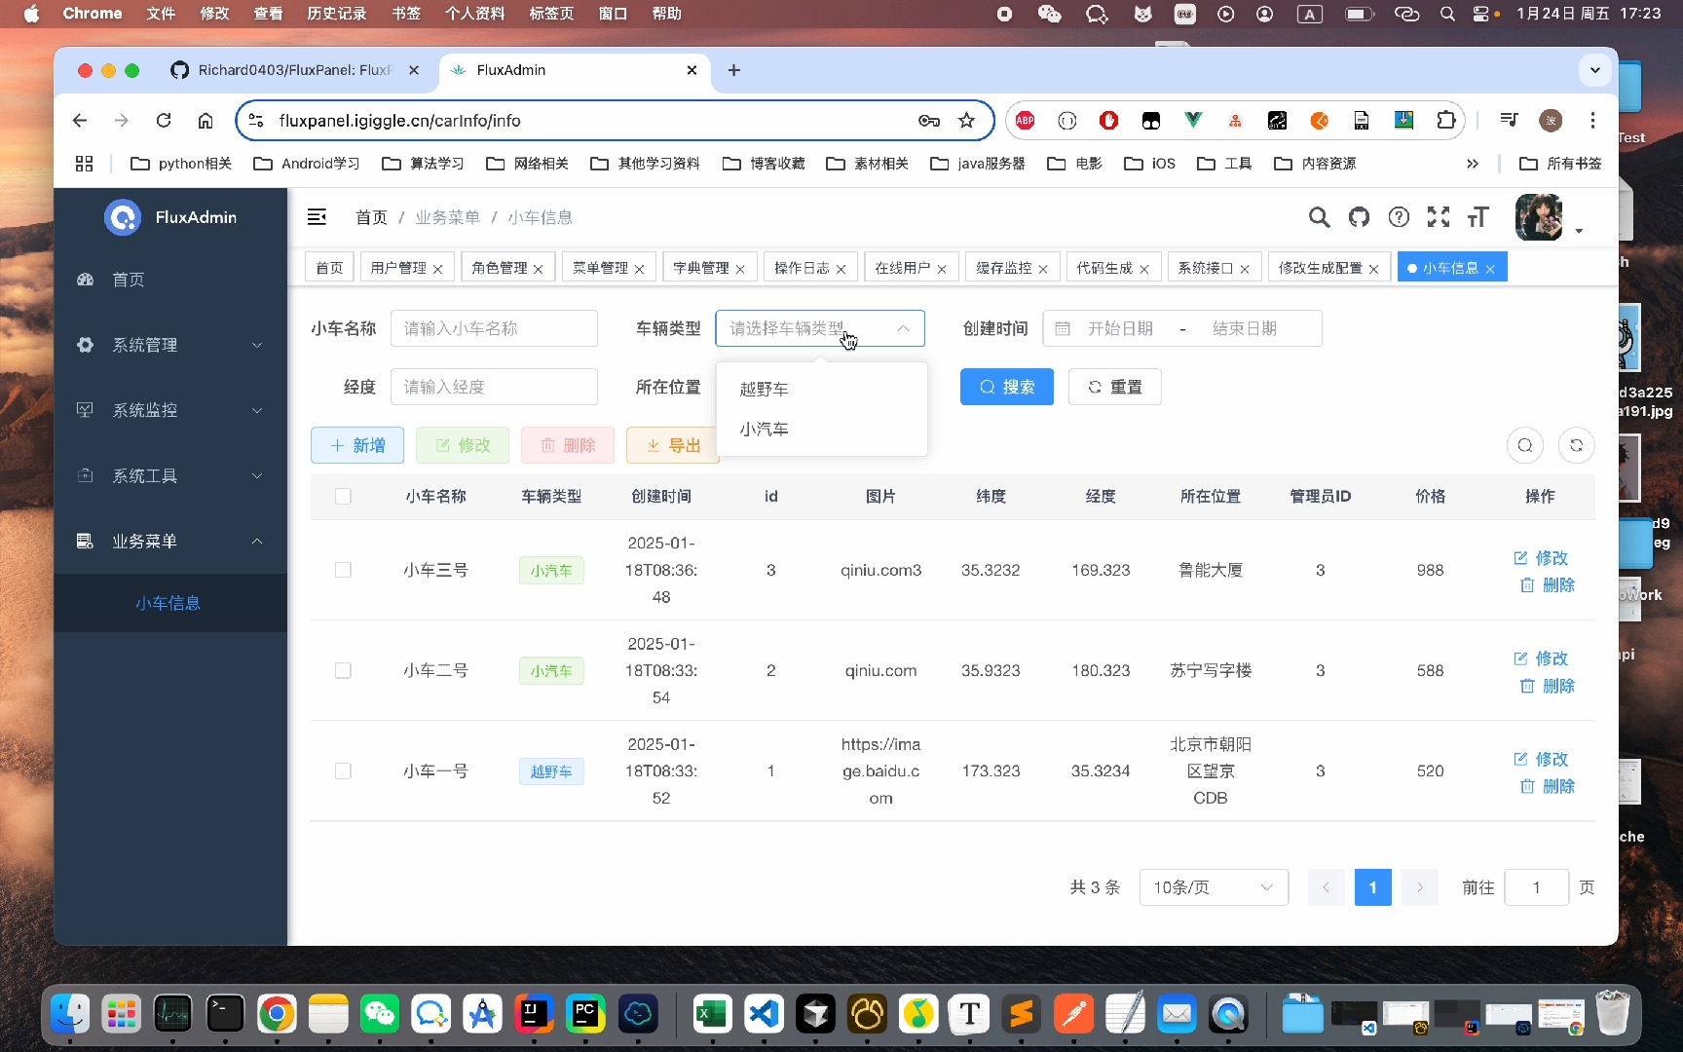Expand 系统工具 sidebar menu
Screen dimensions: 1683x1052
pyautogui.click(x=170, y=475)
